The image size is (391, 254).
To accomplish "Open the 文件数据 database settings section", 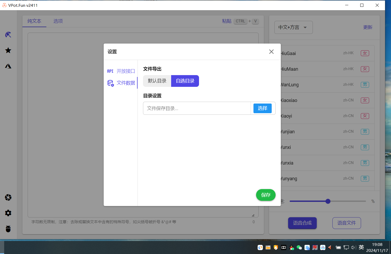I will (121, 83).
